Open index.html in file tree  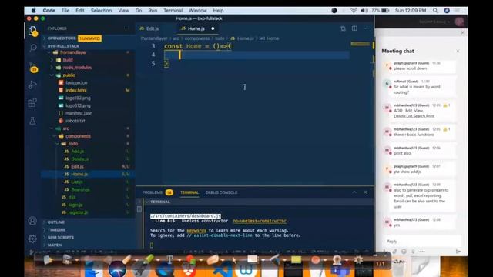(76, 91)
